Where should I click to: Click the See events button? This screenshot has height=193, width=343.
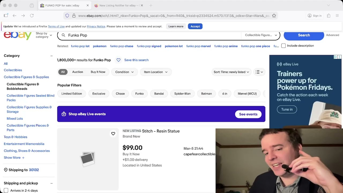(x=248, y=114)
